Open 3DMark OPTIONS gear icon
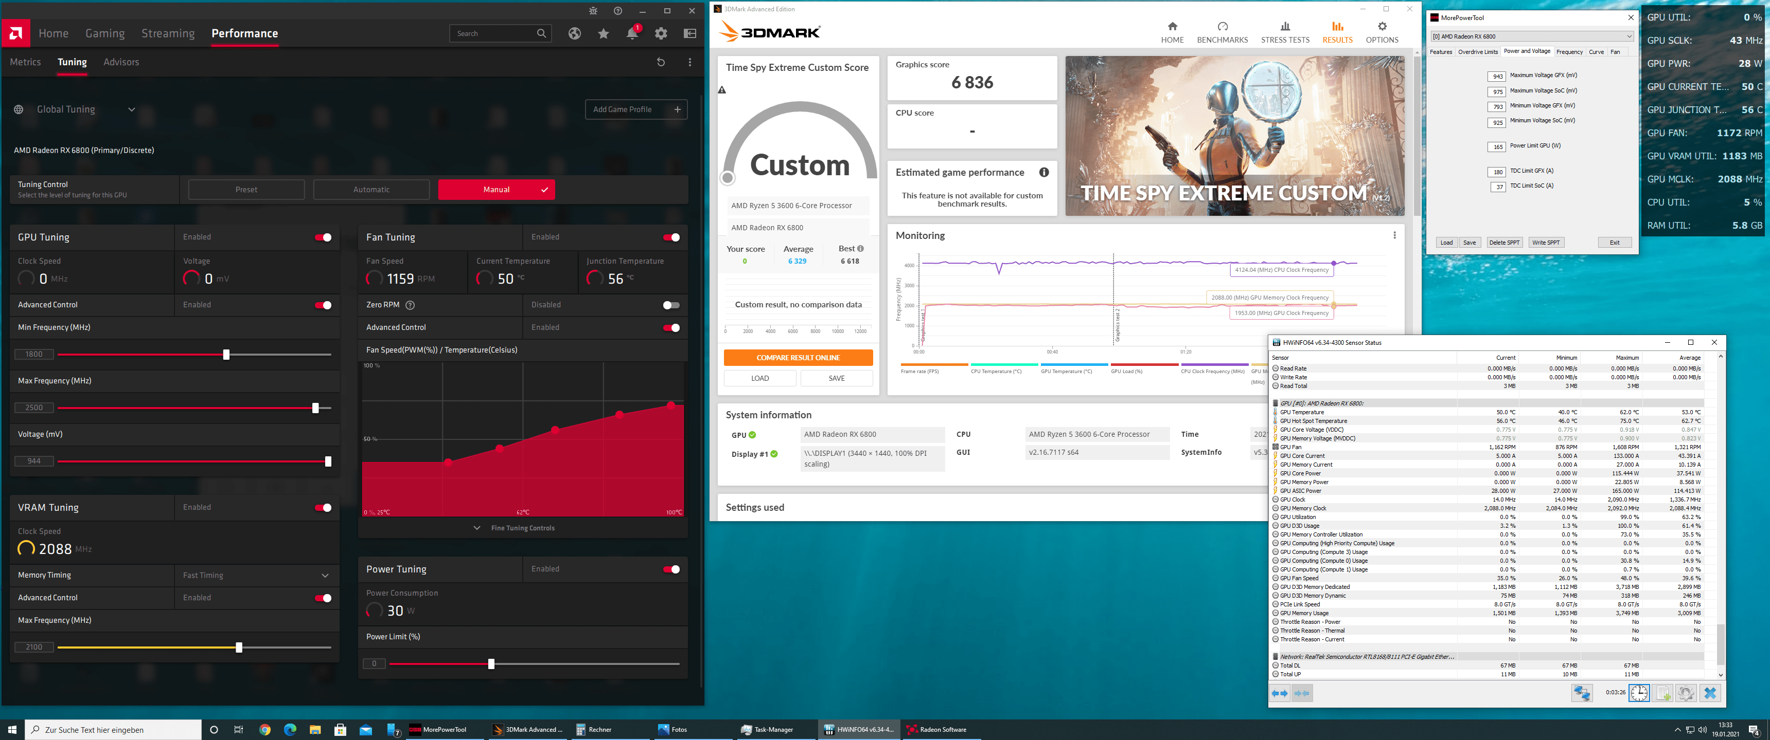This screenshot has height=740, width=1770. tap(1382, 26)
